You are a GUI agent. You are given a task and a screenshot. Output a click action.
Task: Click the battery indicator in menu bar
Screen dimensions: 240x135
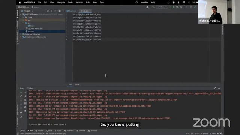click(x=195, y=3)
